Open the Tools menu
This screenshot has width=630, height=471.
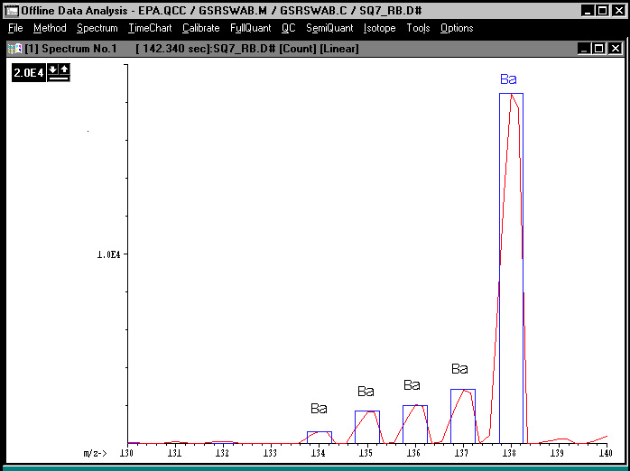(418, 28)
